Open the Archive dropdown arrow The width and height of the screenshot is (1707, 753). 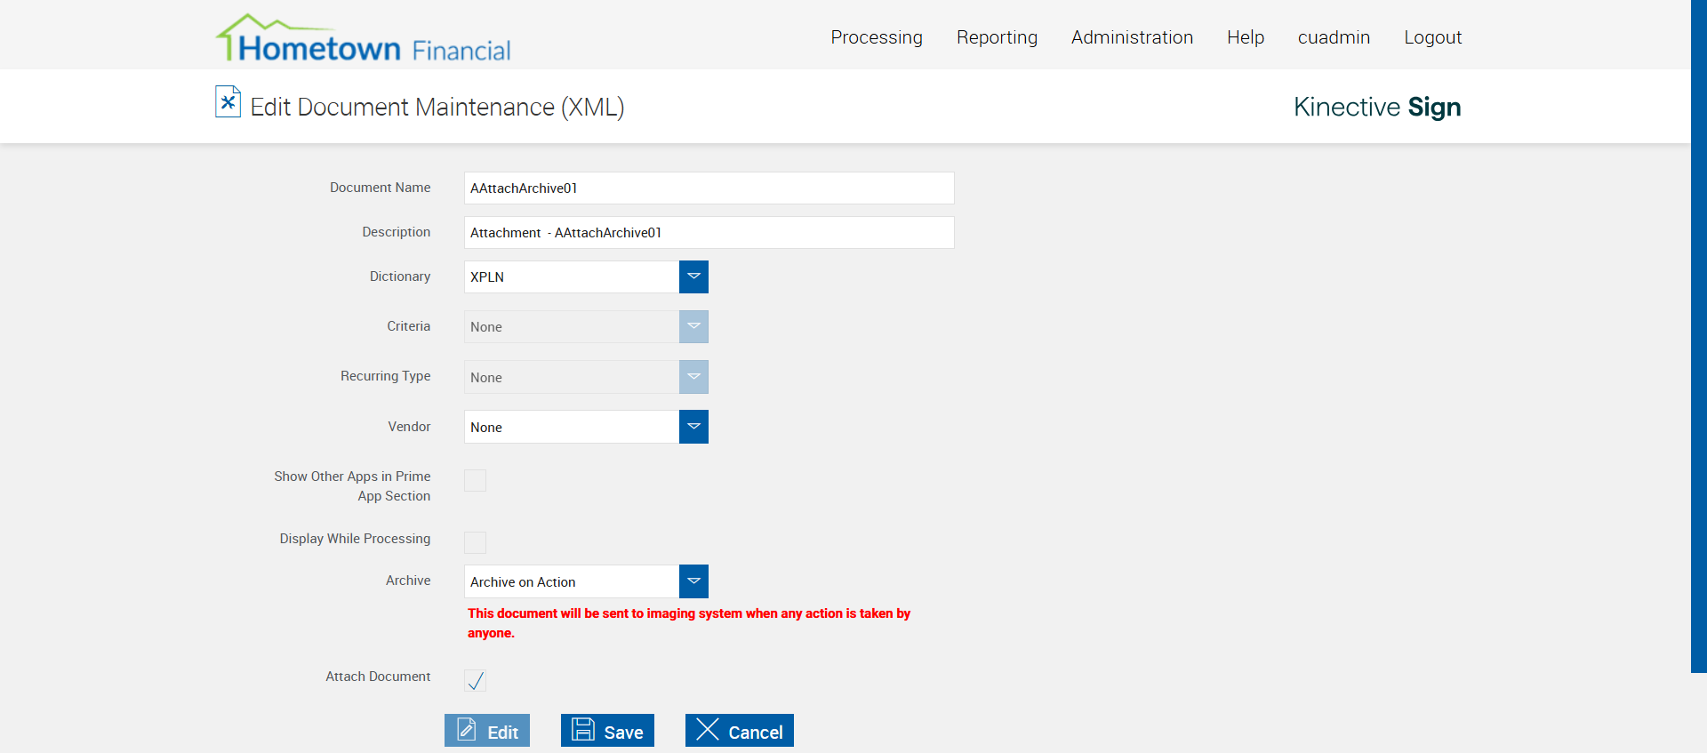coord(693,581)
